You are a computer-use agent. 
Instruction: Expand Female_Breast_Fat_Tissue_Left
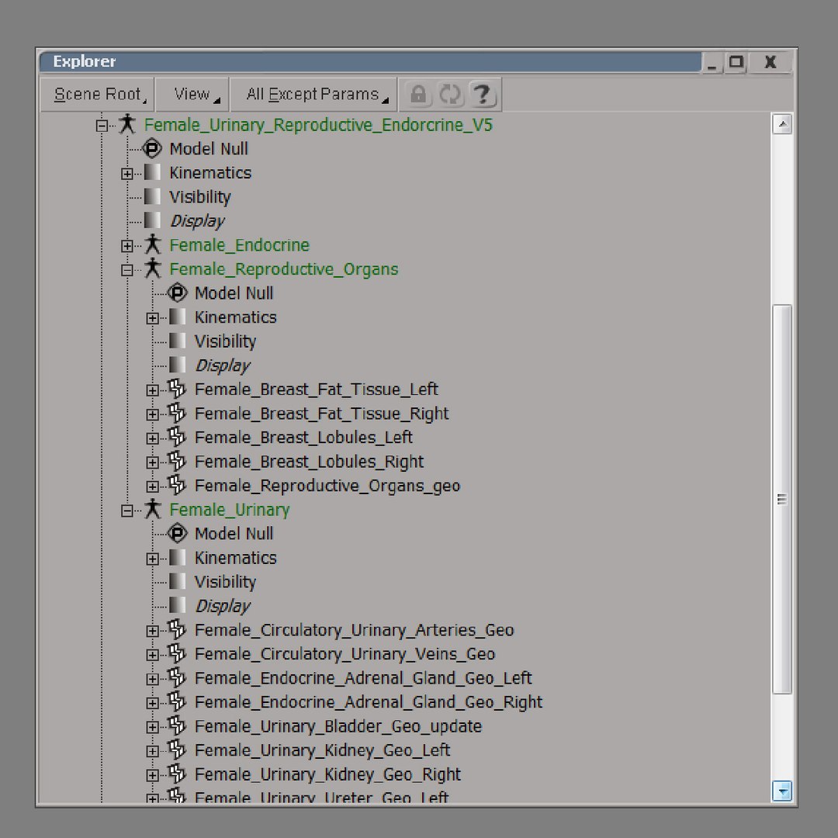coord(152,390)
